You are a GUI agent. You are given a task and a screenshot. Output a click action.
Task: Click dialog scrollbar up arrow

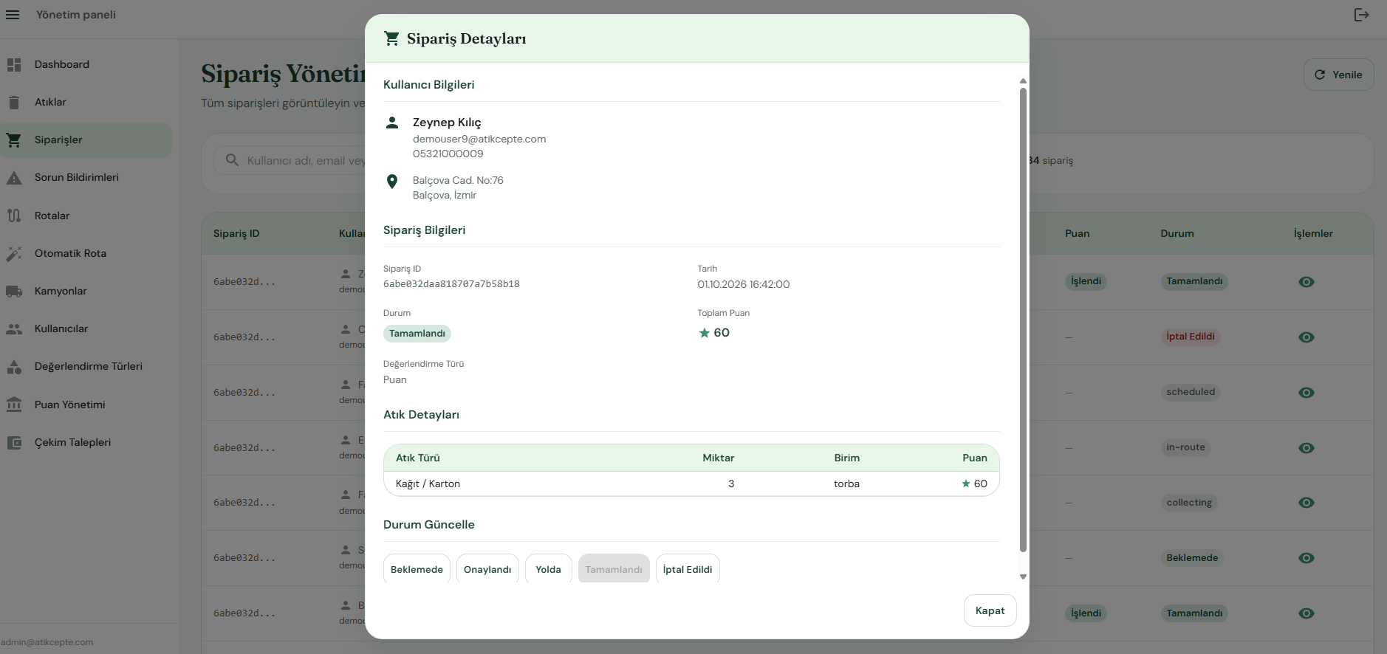(1023, 81)
